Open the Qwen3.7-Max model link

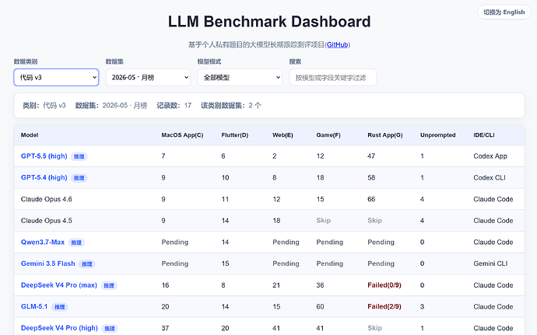point(43,243)
